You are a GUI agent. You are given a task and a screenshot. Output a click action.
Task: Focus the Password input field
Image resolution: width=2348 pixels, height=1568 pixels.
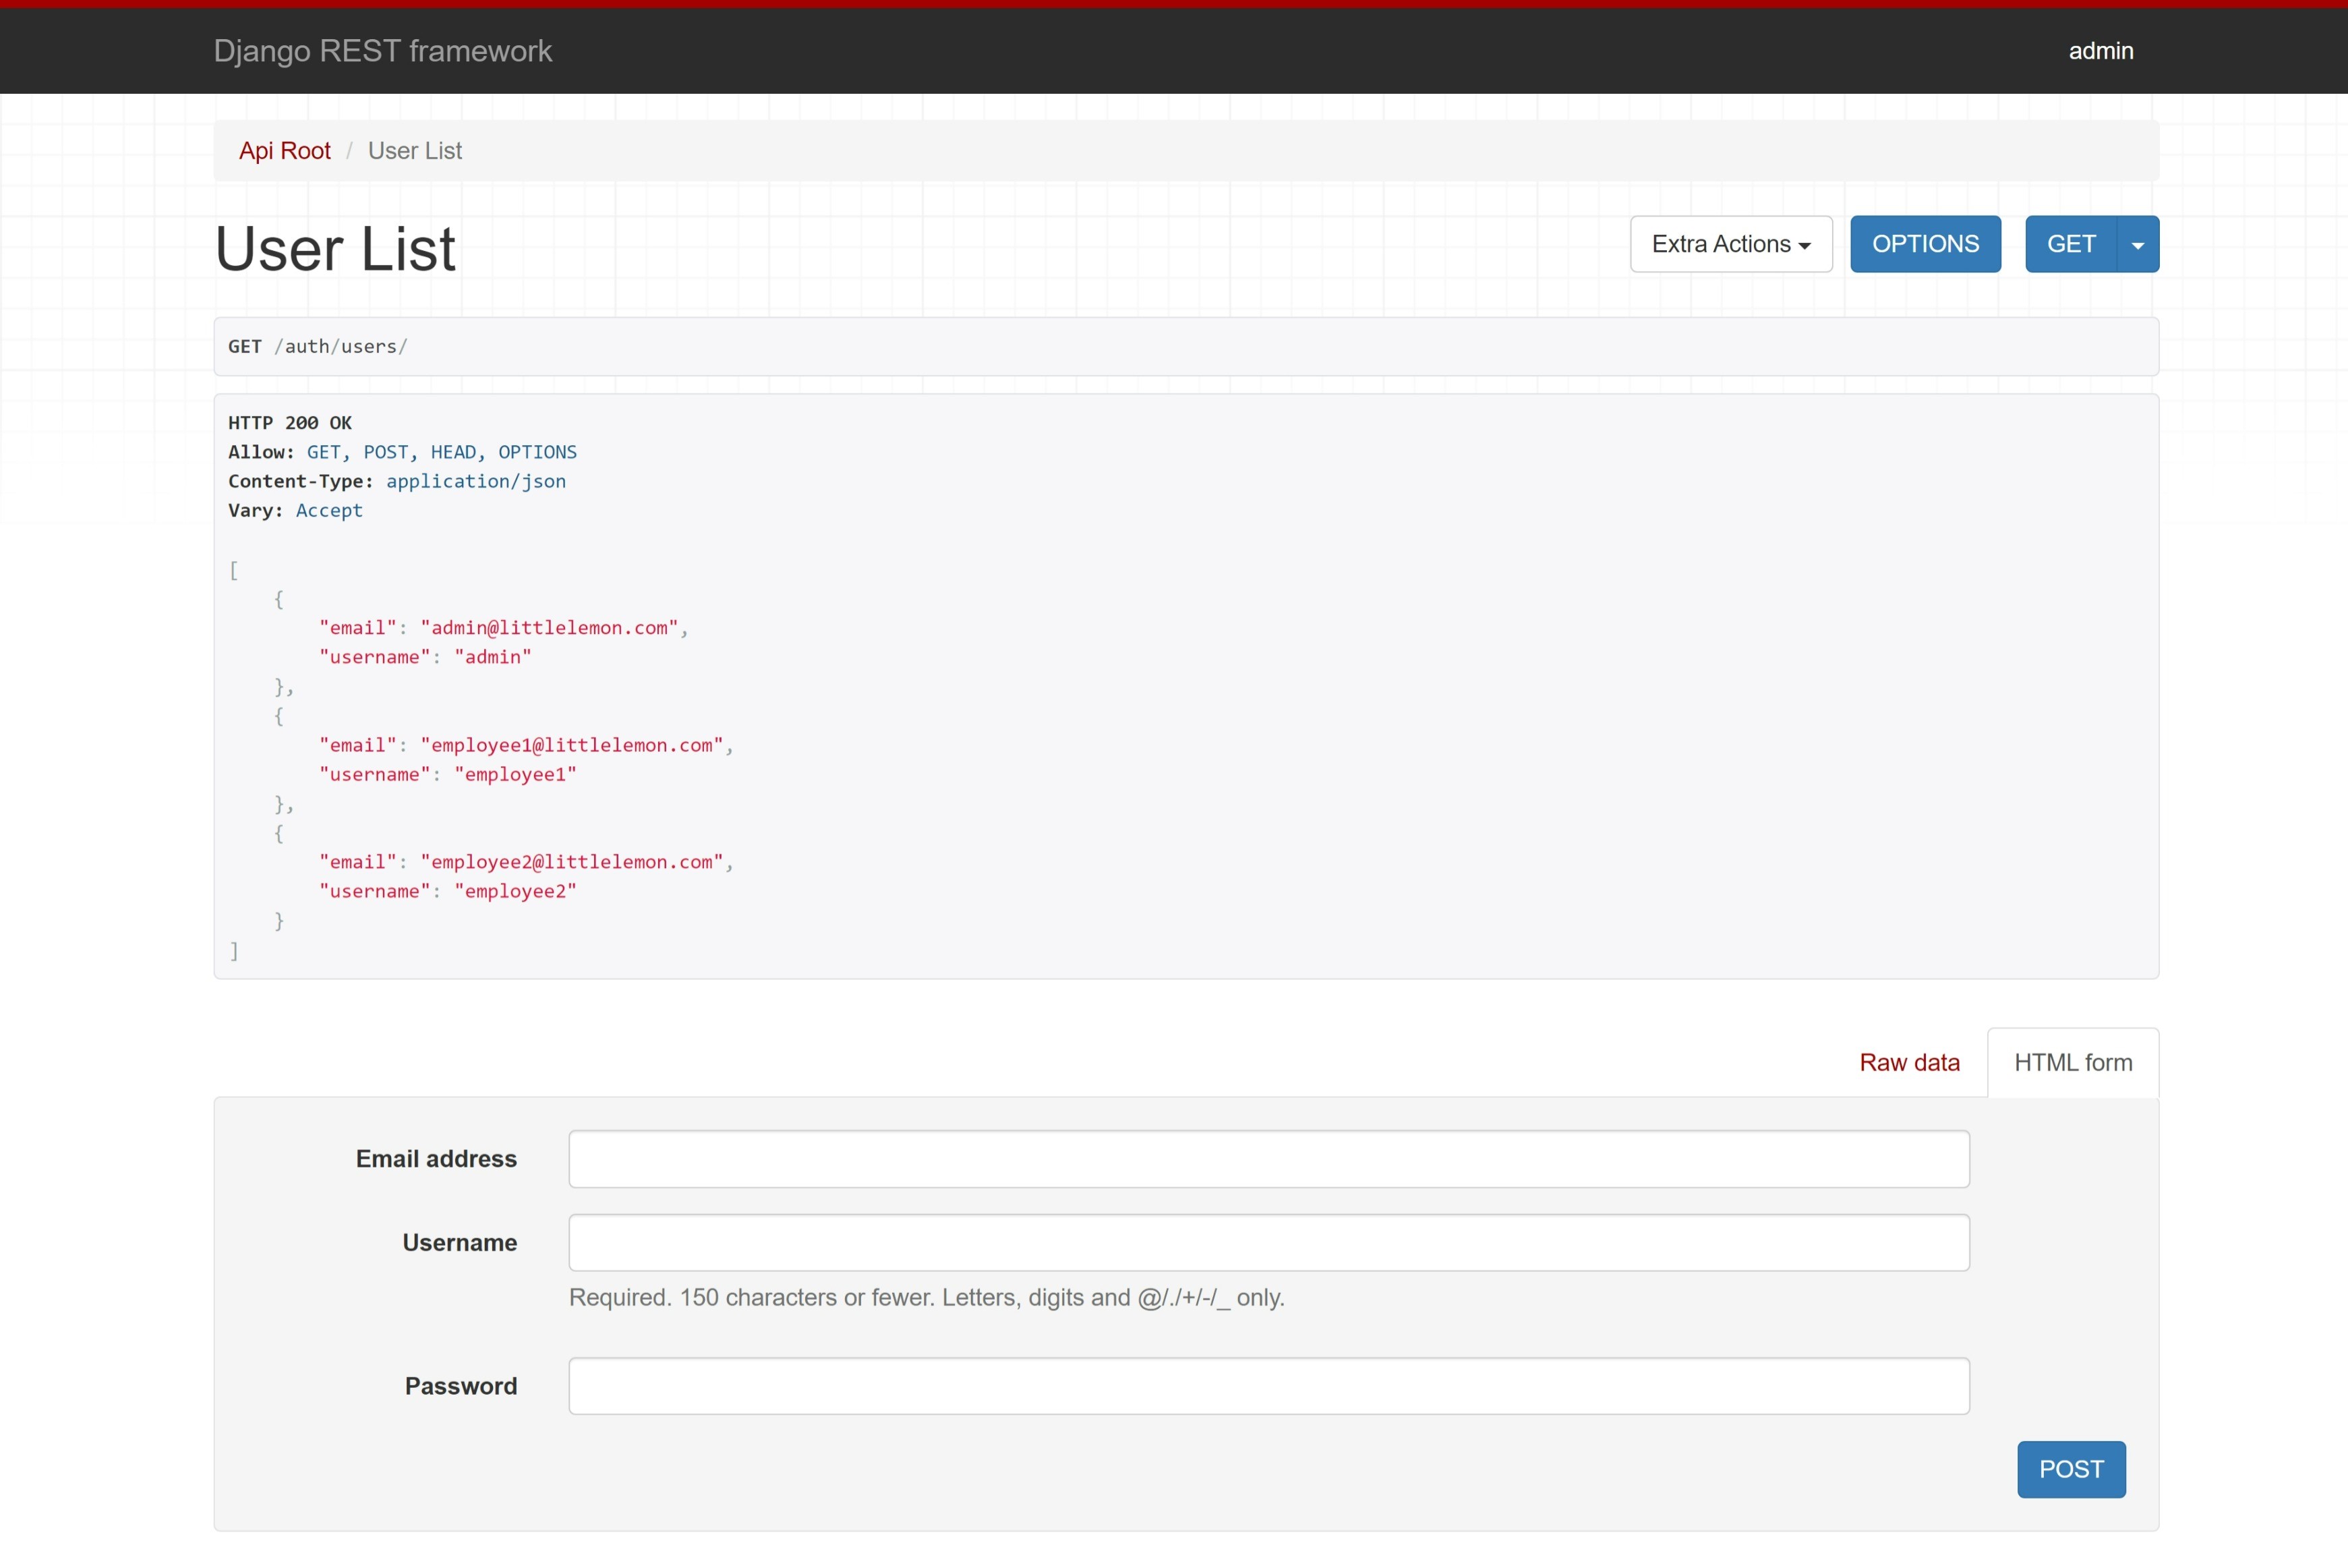pyautogui.click(x=1268, y=1386)
